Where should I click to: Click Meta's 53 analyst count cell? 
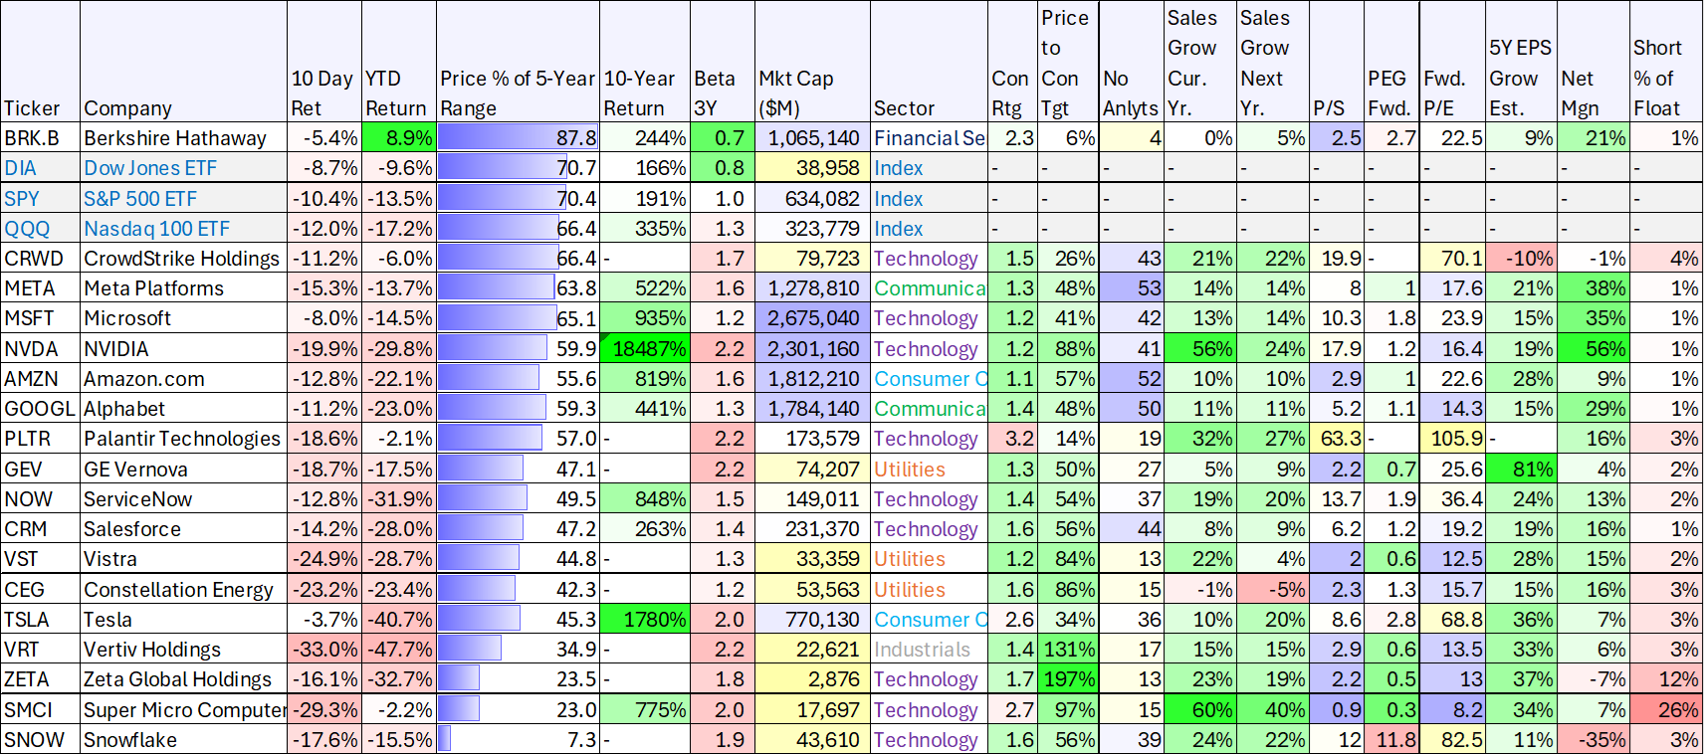[1132, 287]
